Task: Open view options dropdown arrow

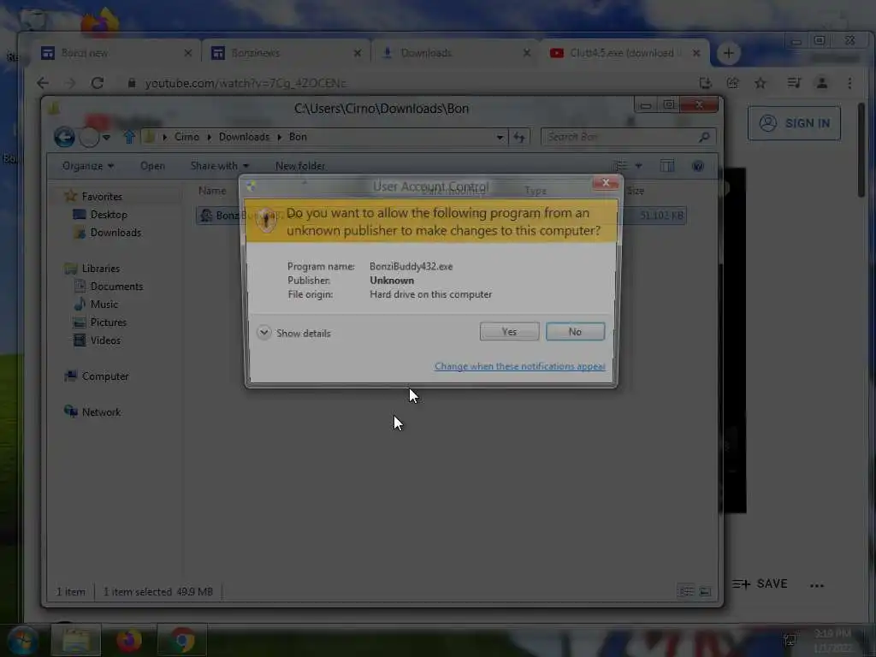Action: [x=638, y=166]
